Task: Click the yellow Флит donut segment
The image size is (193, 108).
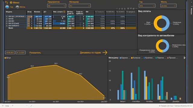Action: click(156, 23)
